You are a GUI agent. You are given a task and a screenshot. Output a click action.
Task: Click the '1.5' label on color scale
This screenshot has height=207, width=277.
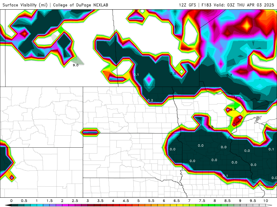tap(50, 201)
